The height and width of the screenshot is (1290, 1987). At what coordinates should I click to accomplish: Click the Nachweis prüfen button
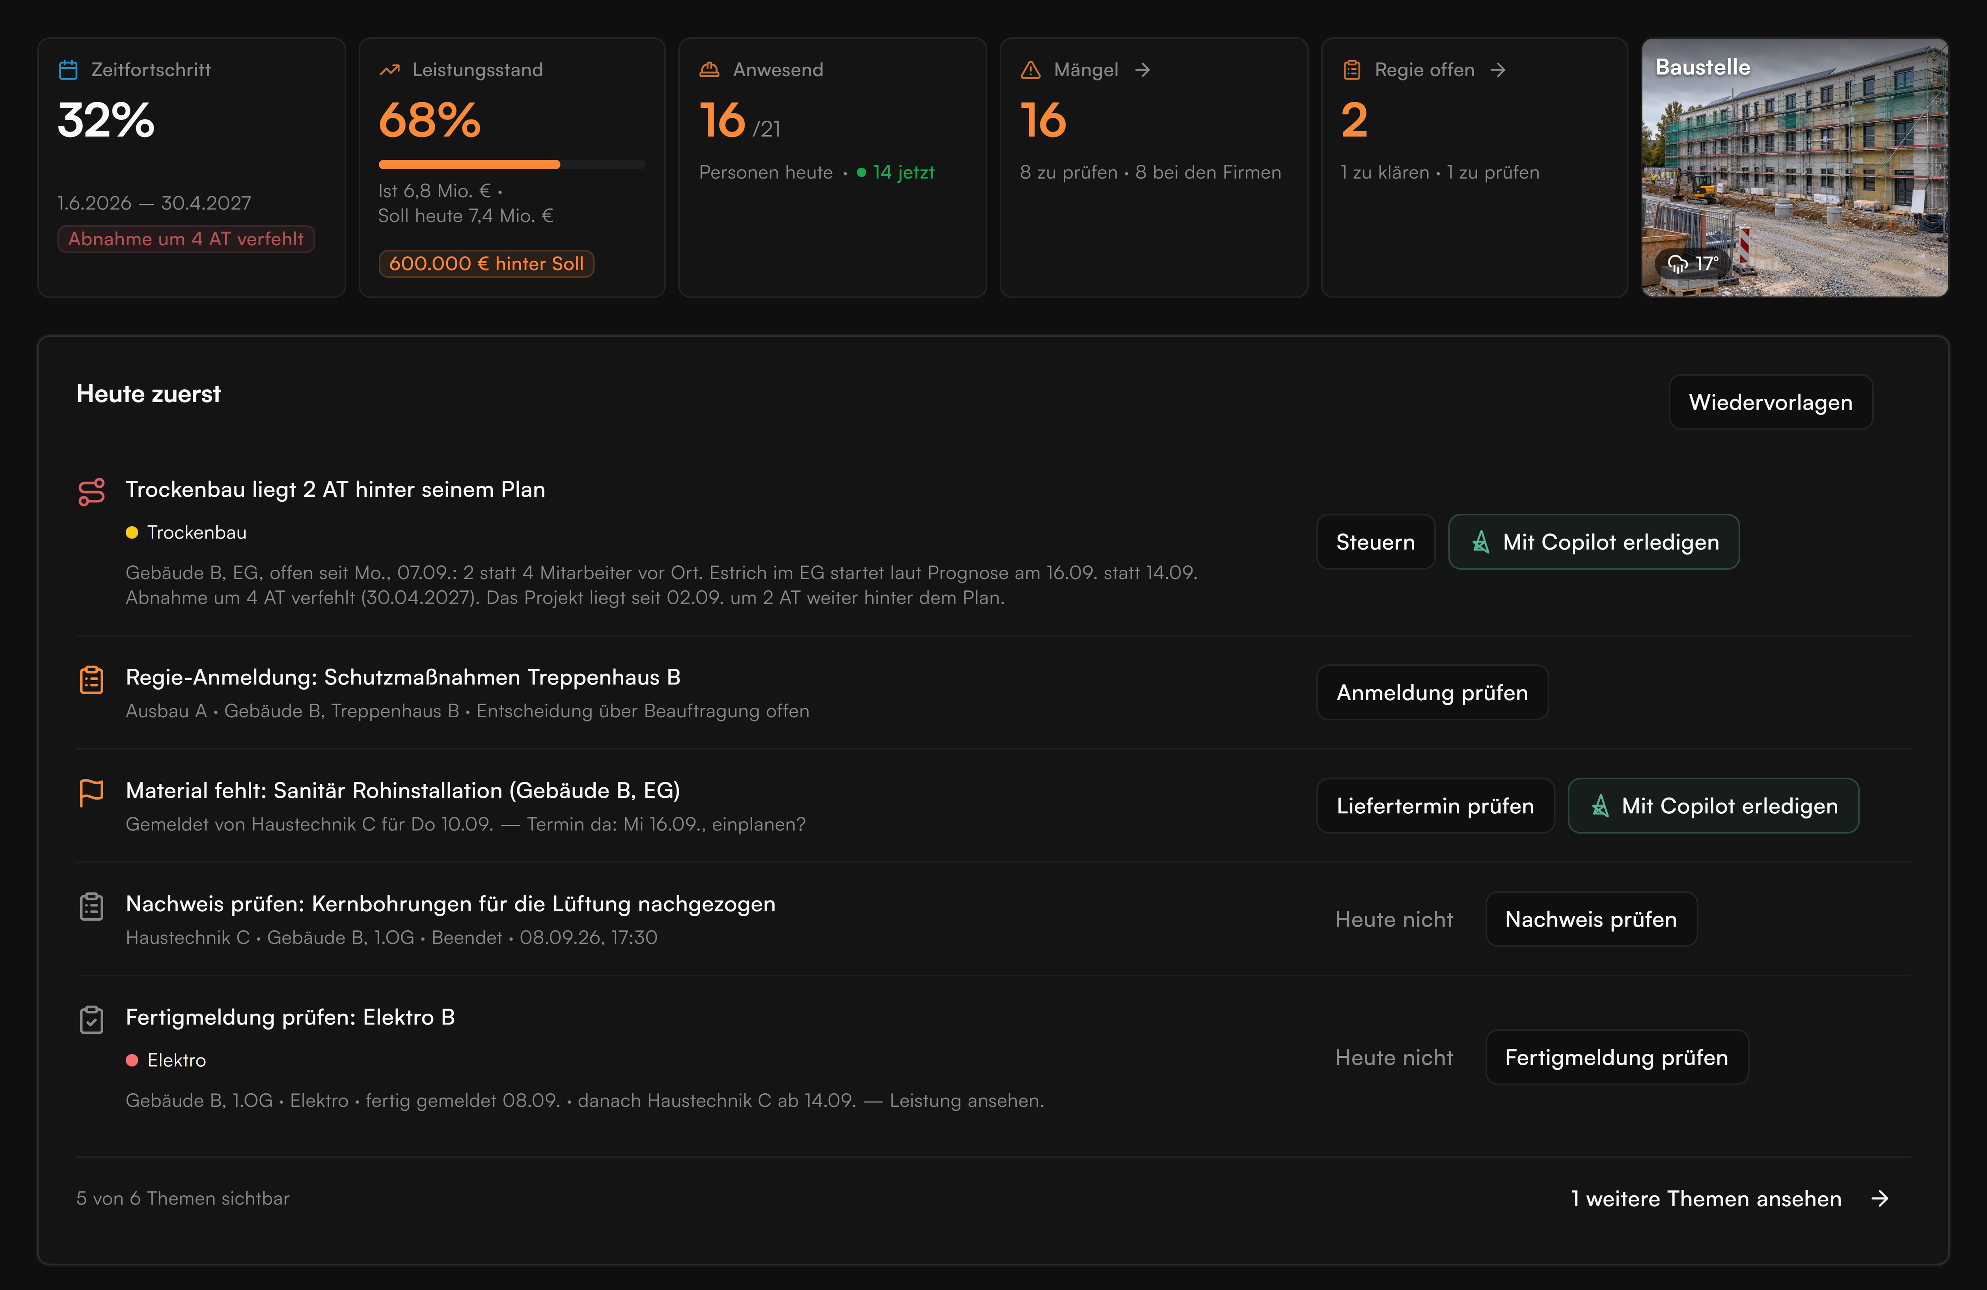coord(1591,919)
